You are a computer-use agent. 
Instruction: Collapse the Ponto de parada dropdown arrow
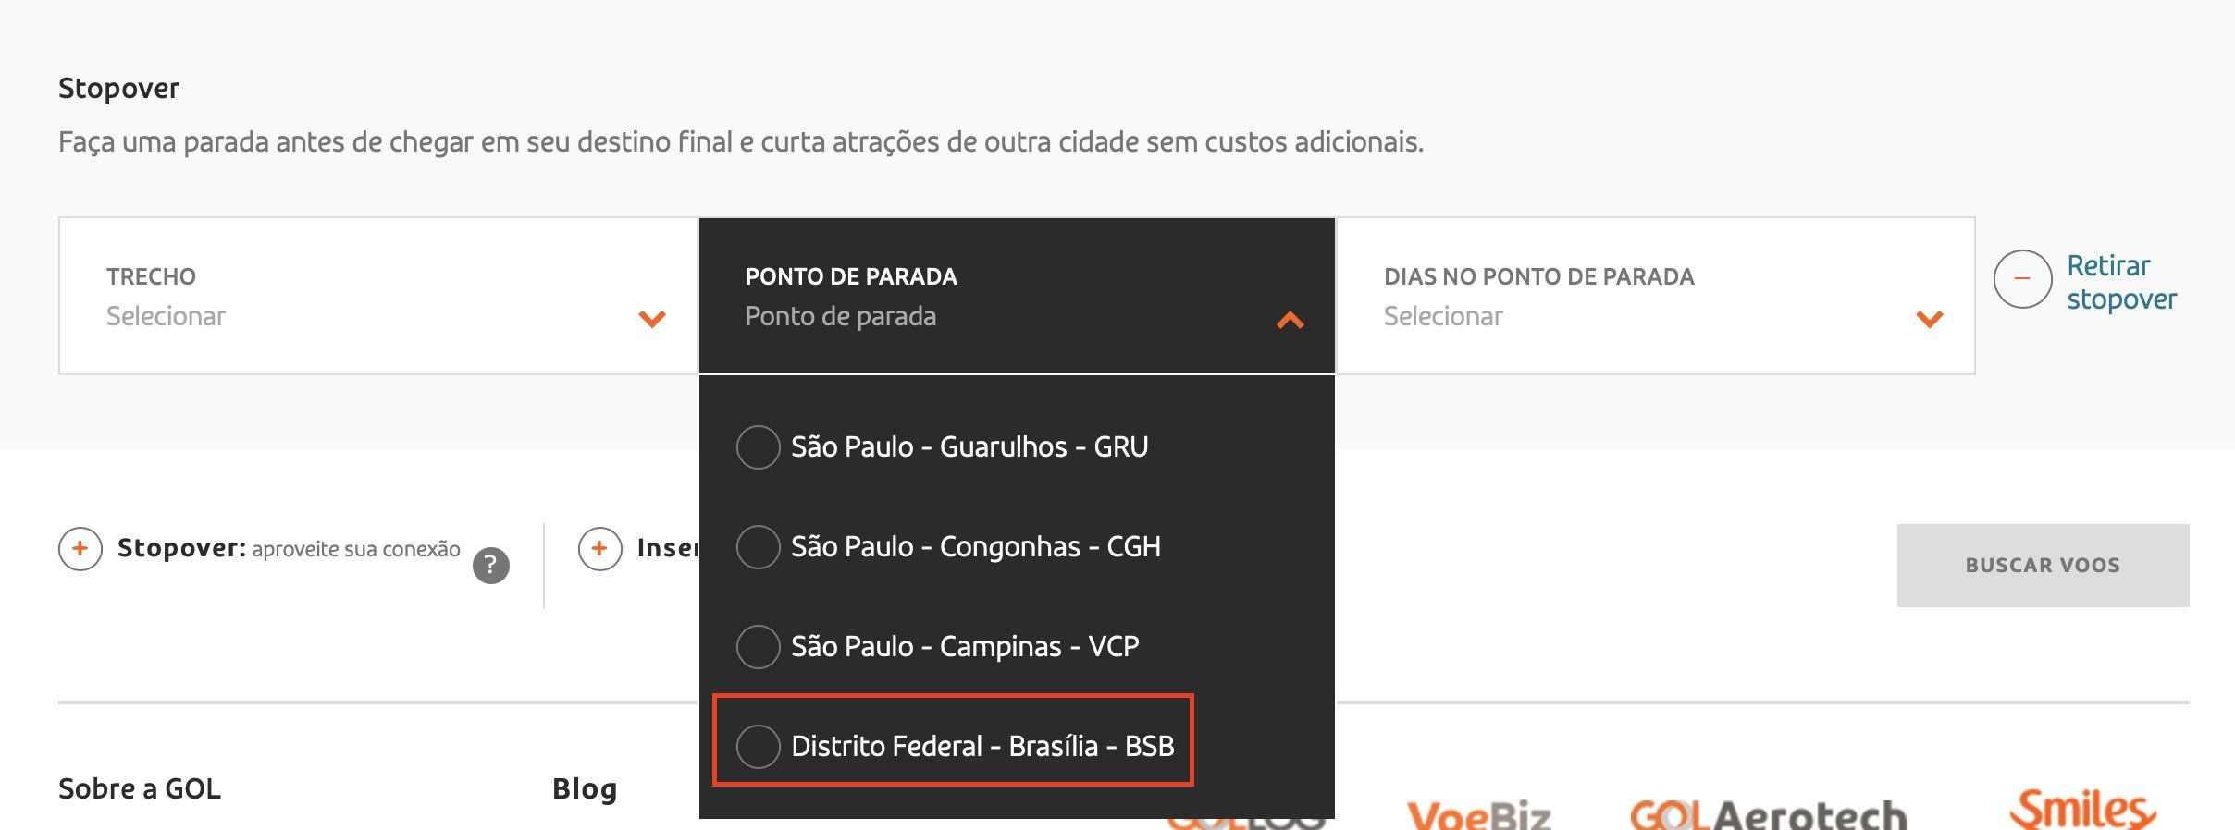(x=1290, y=320)
